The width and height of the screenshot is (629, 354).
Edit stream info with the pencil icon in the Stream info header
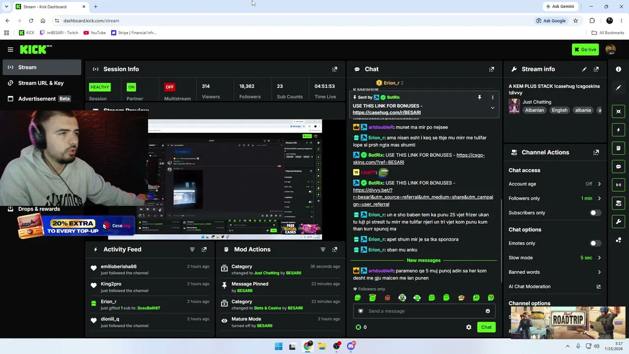point(584,69)
